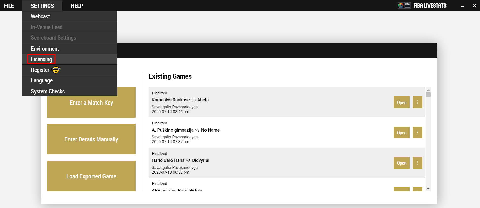Click the games list scrollbar thumb
Image resolution: width=480 pixels, height=208 pixels.
pos(428,94)
